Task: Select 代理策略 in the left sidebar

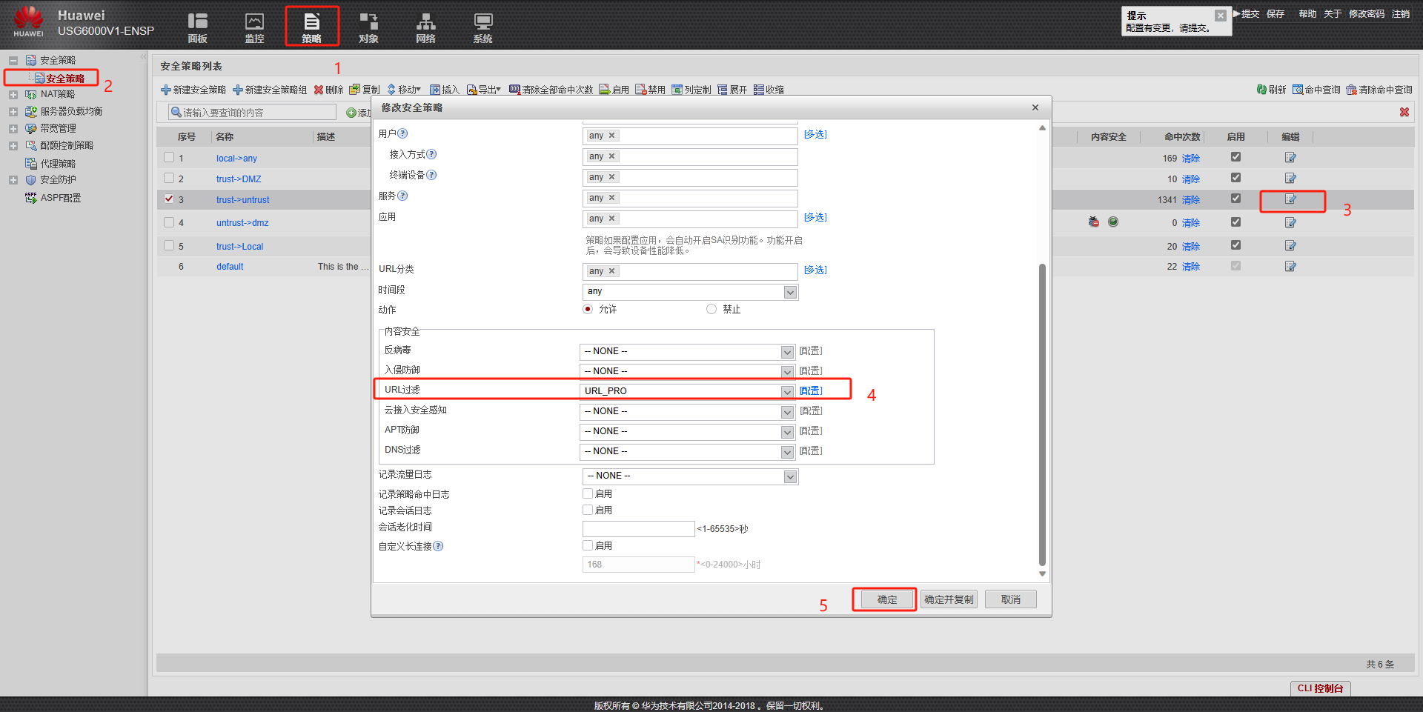Action: click(58, 164)
